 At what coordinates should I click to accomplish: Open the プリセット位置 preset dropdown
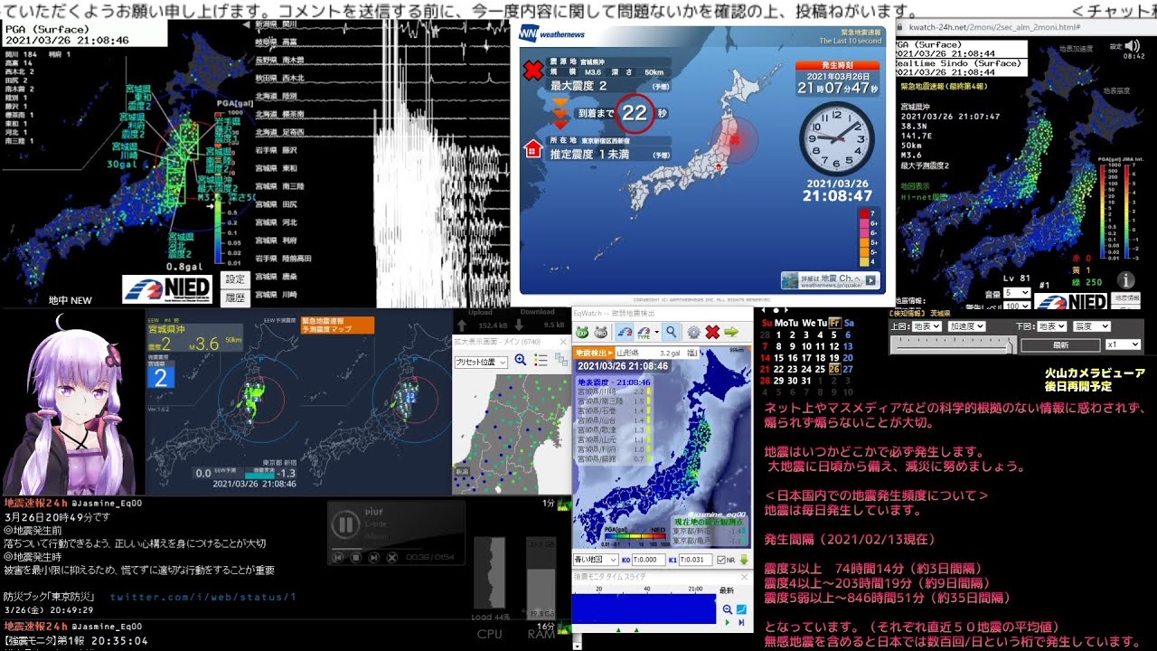pyautogui.click(x=480, y=362)
